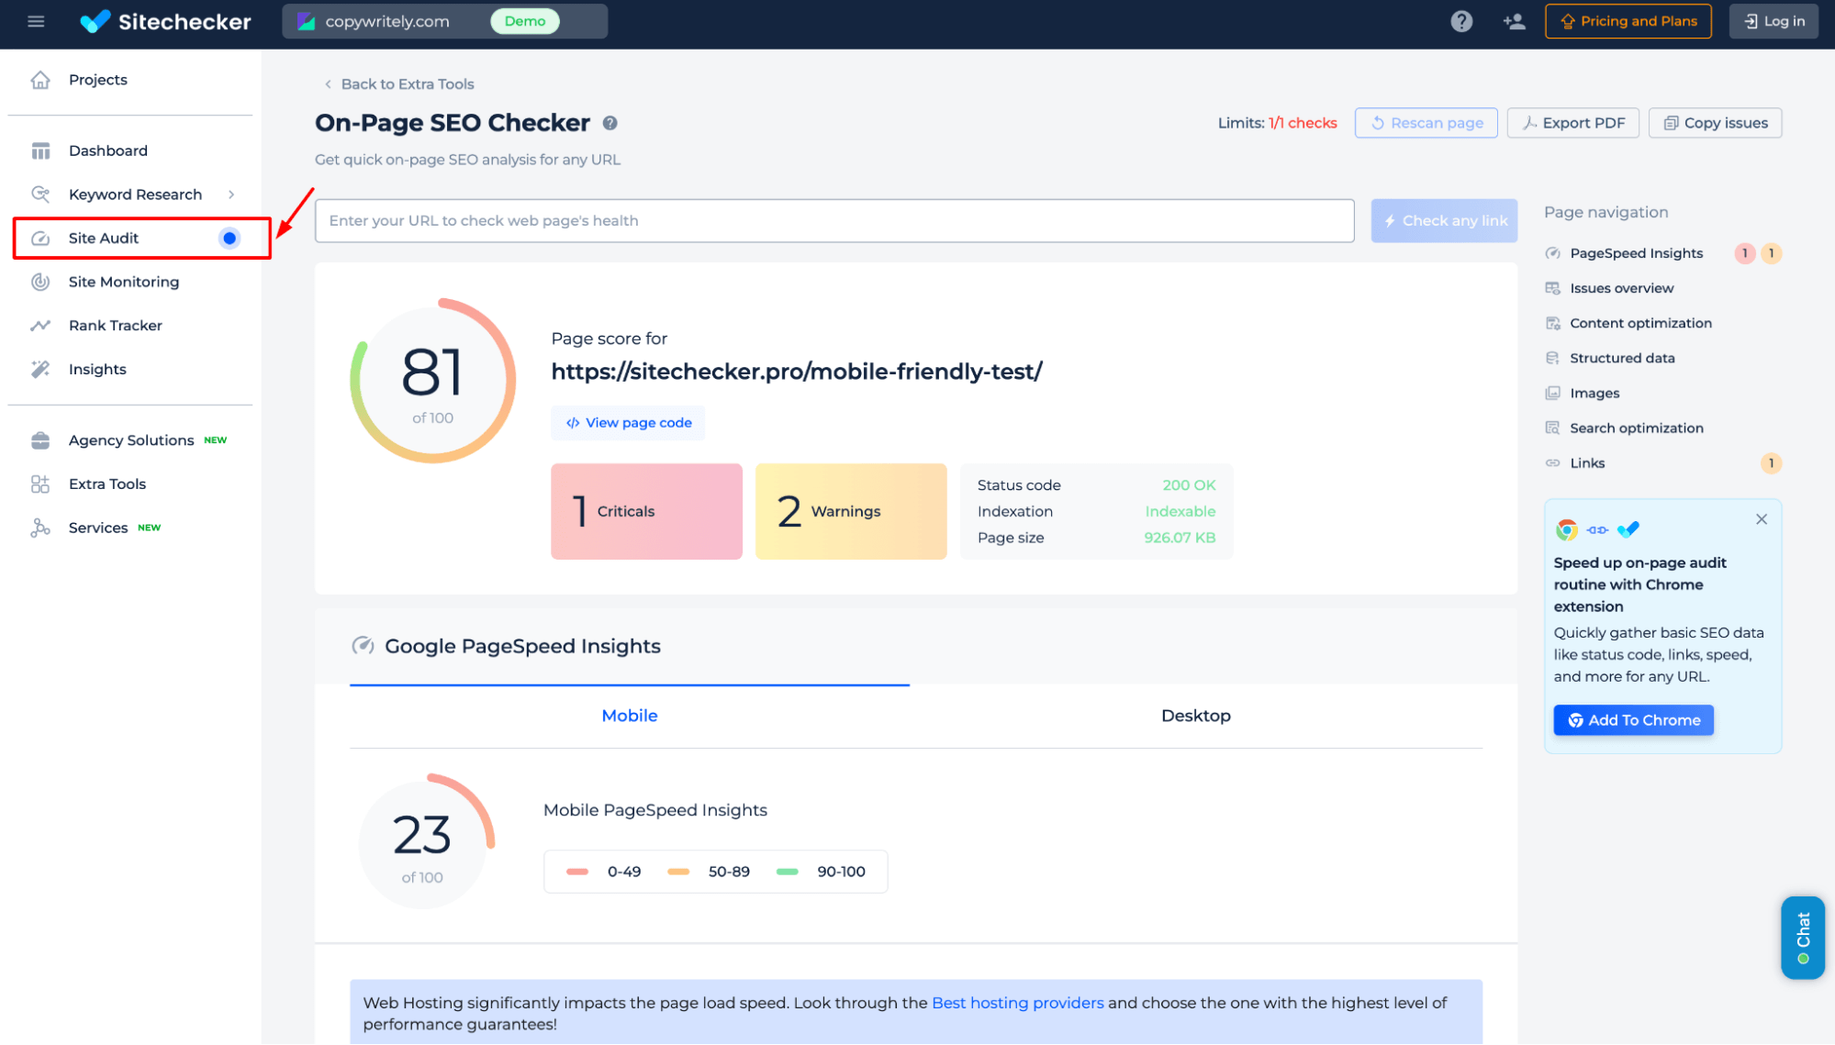Viewport: 1835px width, 1045px height.
Task: Click Copy issues button
Action: coord(1715,123)
